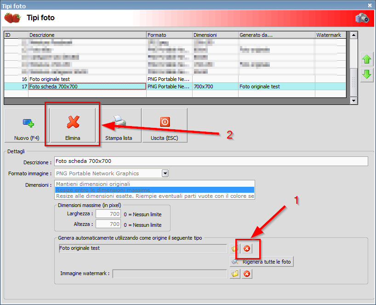This screenshot has width=376, height=305.
Task: Click the origin type field Foto originale test
Action: coord(143,248)
